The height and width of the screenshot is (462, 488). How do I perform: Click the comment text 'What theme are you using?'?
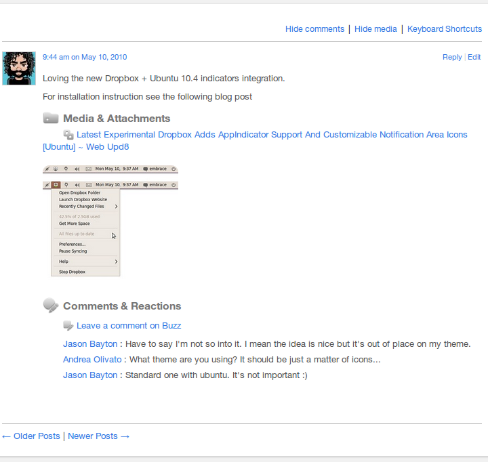[183, 360]
